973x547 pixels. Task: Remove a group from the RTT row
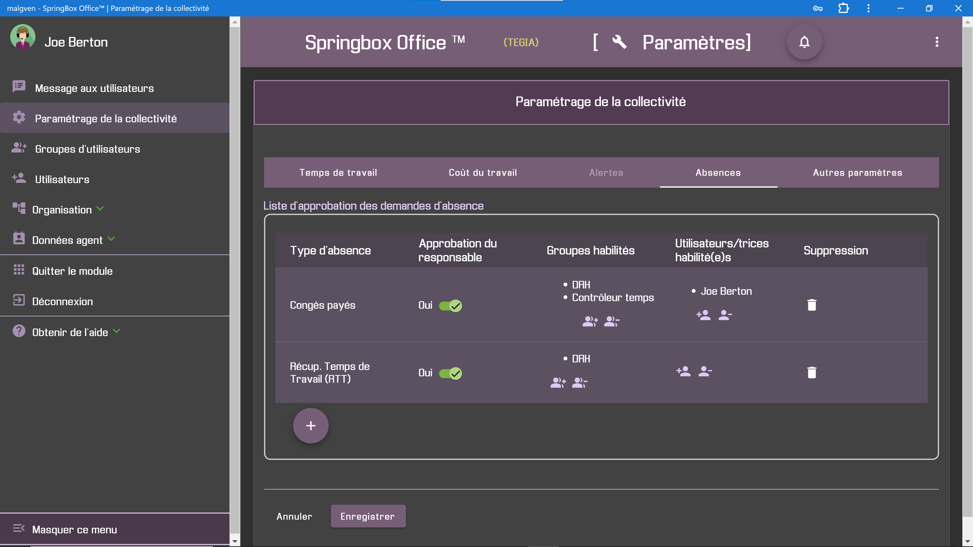click(579, 382)
